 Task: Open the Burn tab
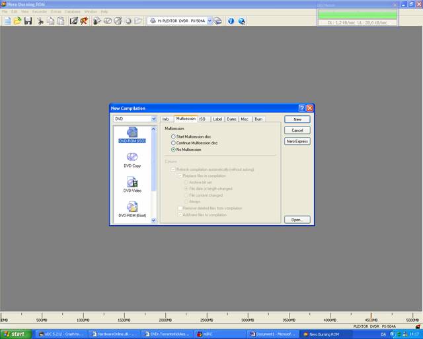pos(258,119)
